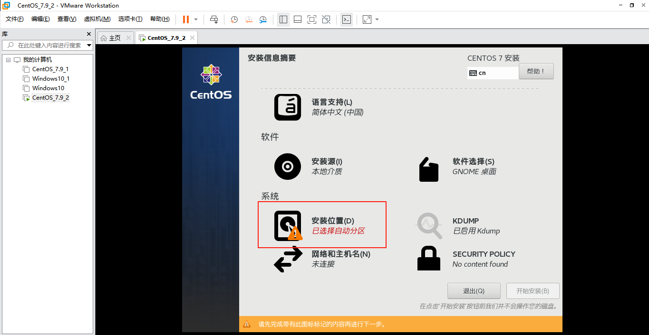649x335 pixels.
Task: Click the orange warning message text
Action: click(322, 325)
